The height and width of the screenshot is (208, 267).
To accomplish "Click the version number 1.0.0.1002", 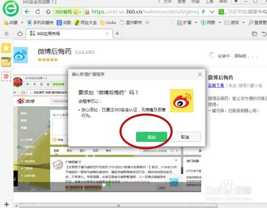I will (x=85, y=52).
